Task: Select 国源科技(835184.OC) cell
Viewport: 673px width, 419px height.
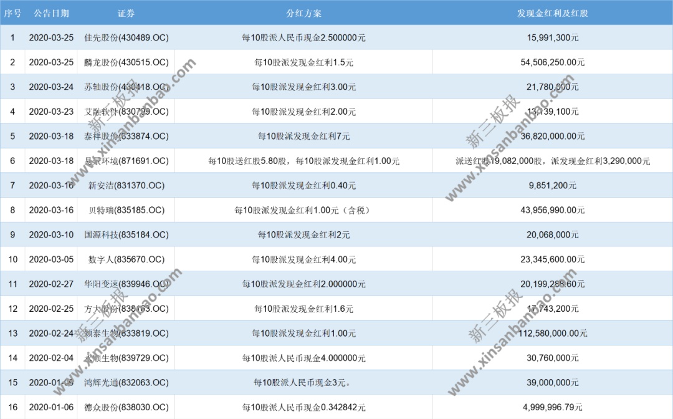Action: [x=126, y=235]
